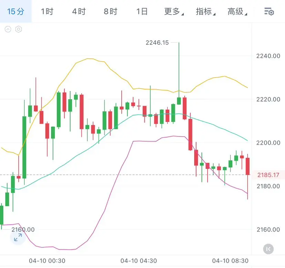Click the 04-10 08:30 time axis label
Screen dimensions: 285x268
tap(230, 261)
